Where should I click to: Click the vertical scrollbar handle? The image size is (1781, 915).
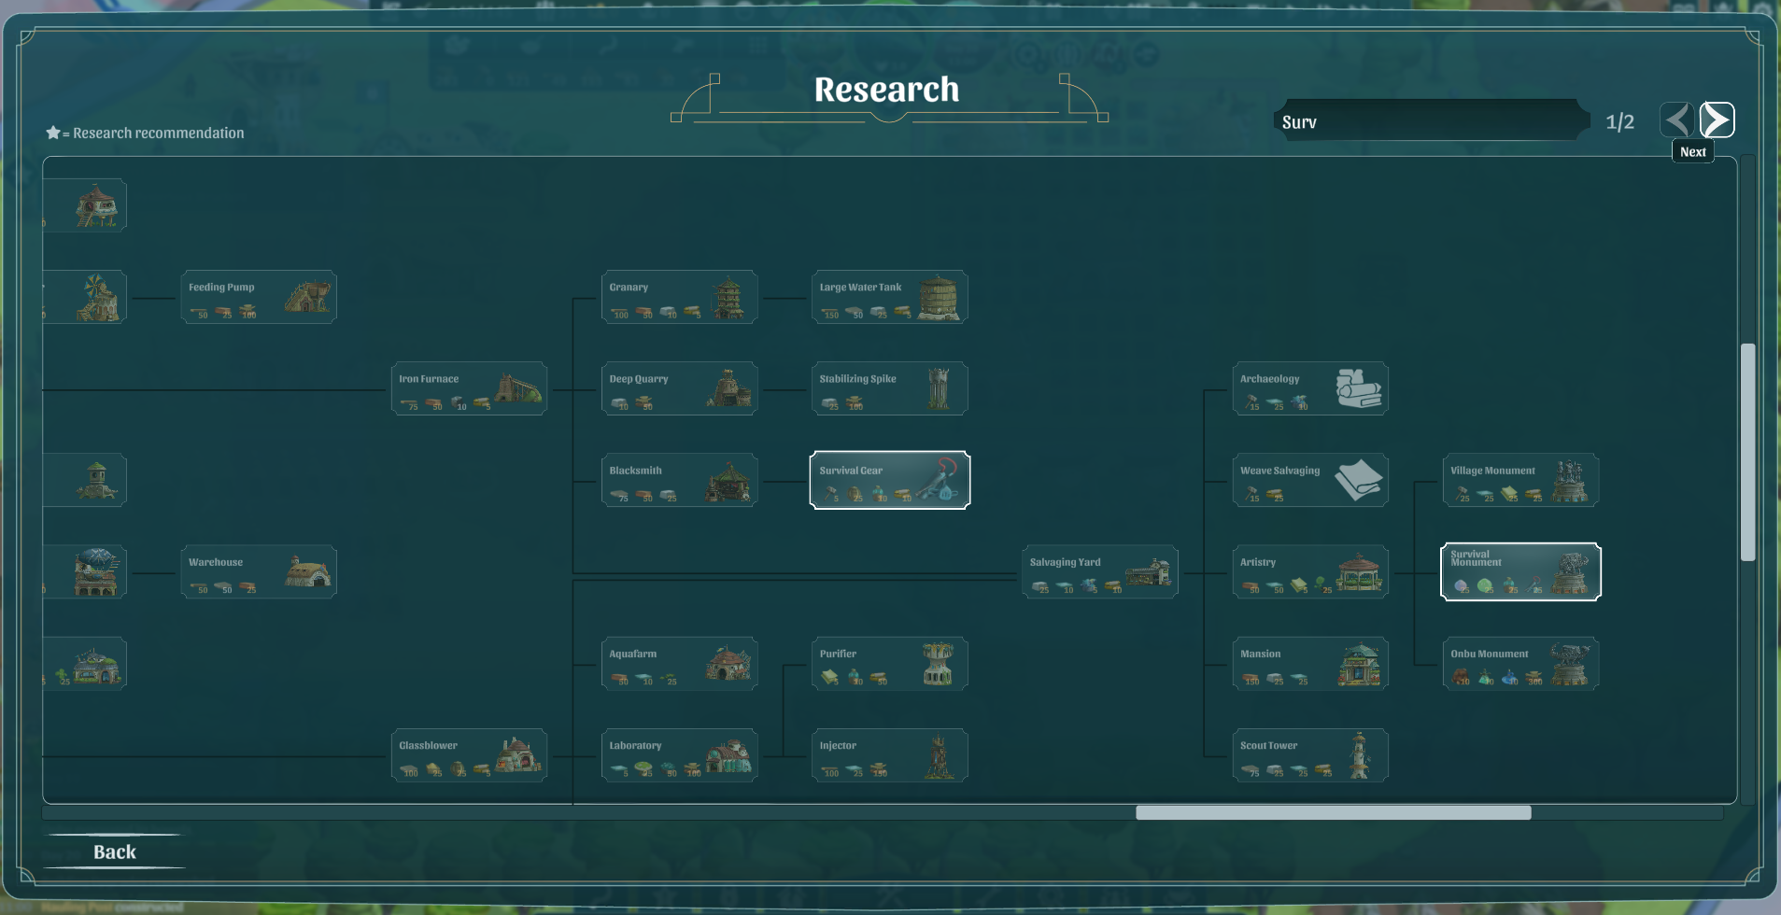coord(1747,452)
